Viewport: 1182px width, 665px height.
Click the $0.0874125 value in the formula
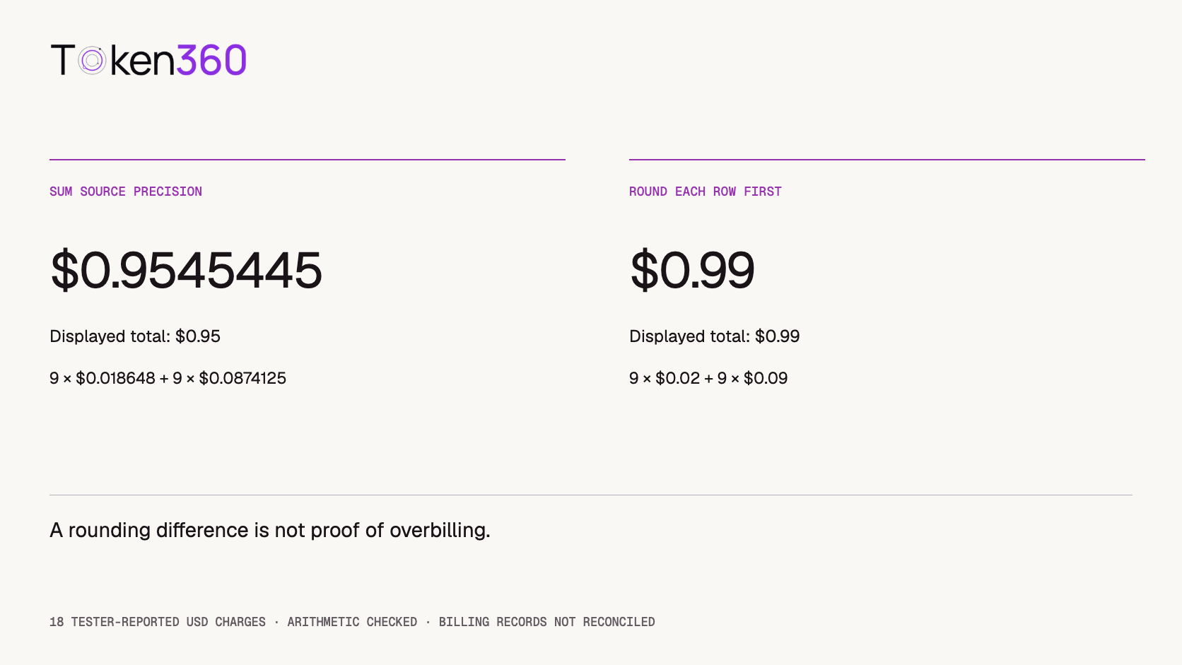[242, 378]
